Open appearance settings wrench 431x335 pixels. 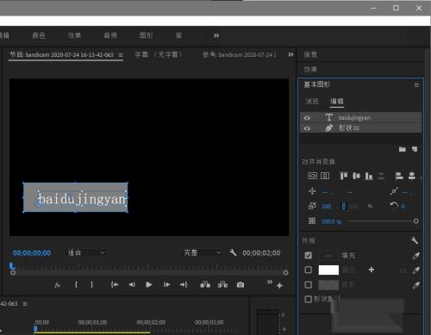pos(415,240)
